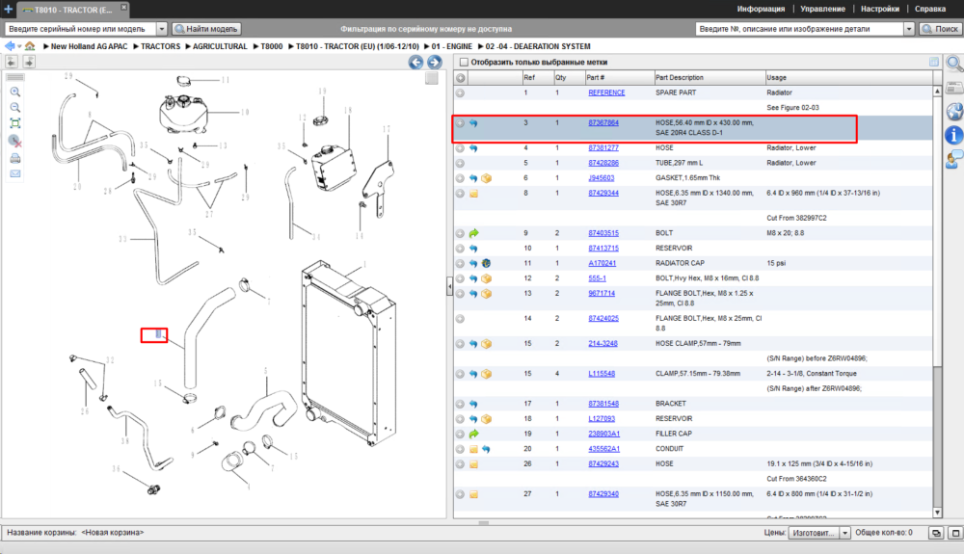Expand the panel with the right-arrow icon

pyautogui.click(x=29, y=62)
